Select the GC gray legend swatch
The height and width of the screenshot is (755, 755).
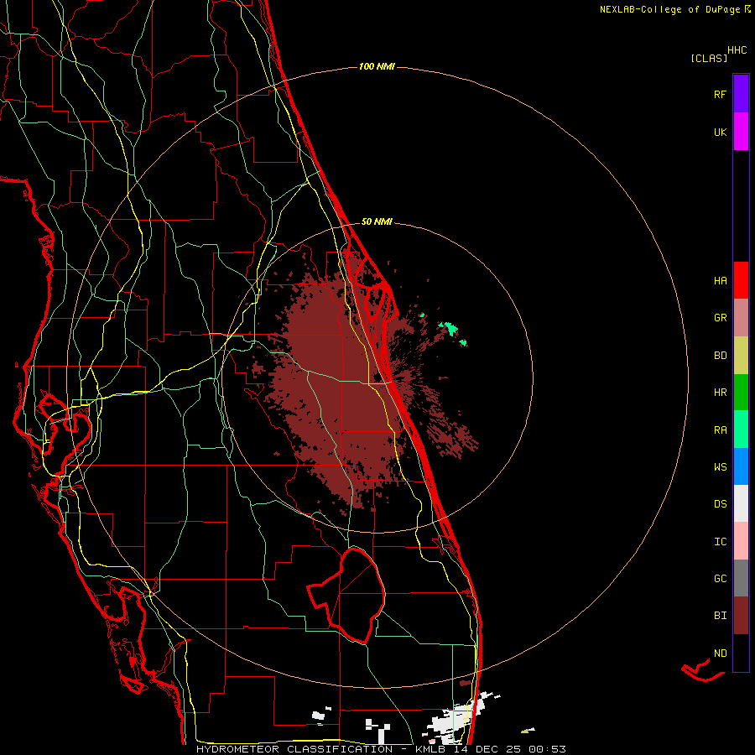(x=741, y=578)
